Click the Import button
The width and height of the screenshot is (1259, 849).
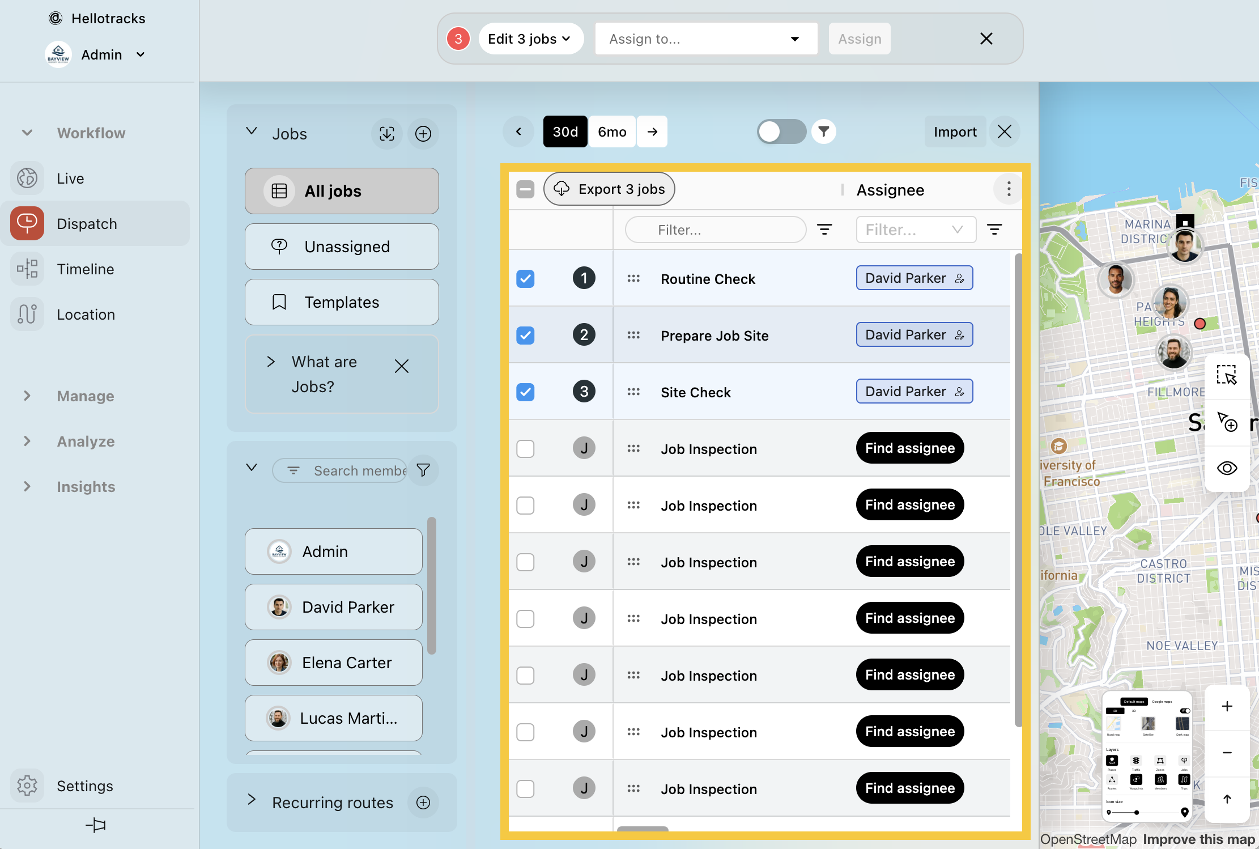point(955,131)
